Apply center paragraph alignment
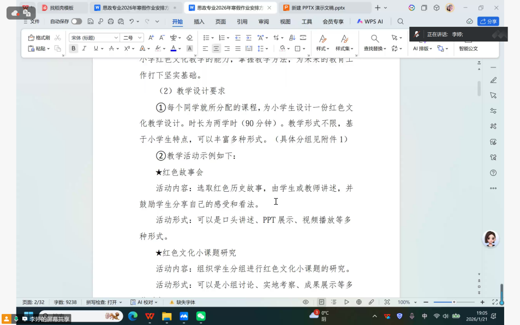Screen dimensions: 520x325 point(216,49)
